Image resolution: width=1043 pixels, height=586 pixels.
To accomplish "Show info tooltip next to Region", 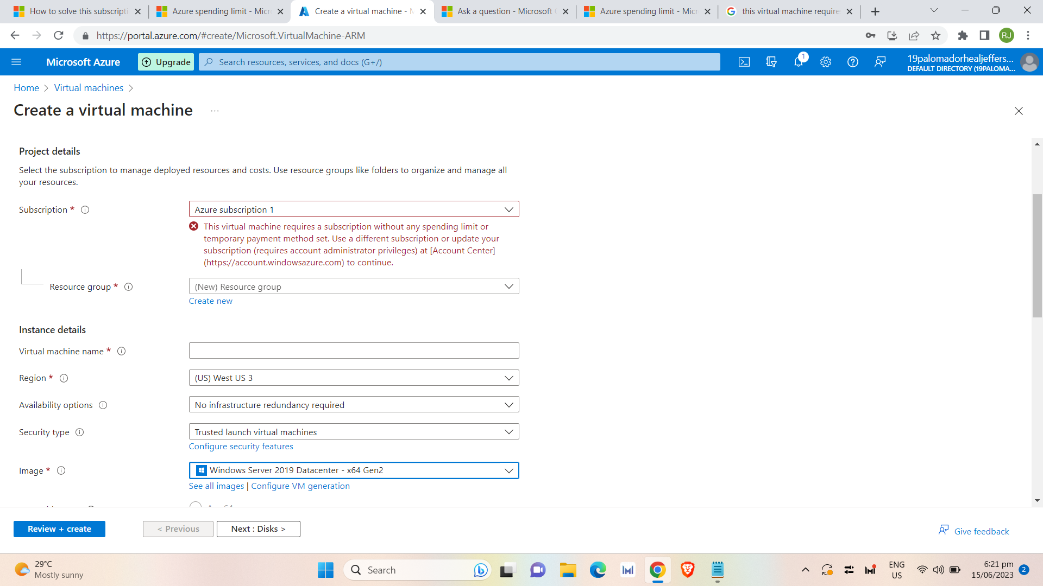I will click(64, 378).
